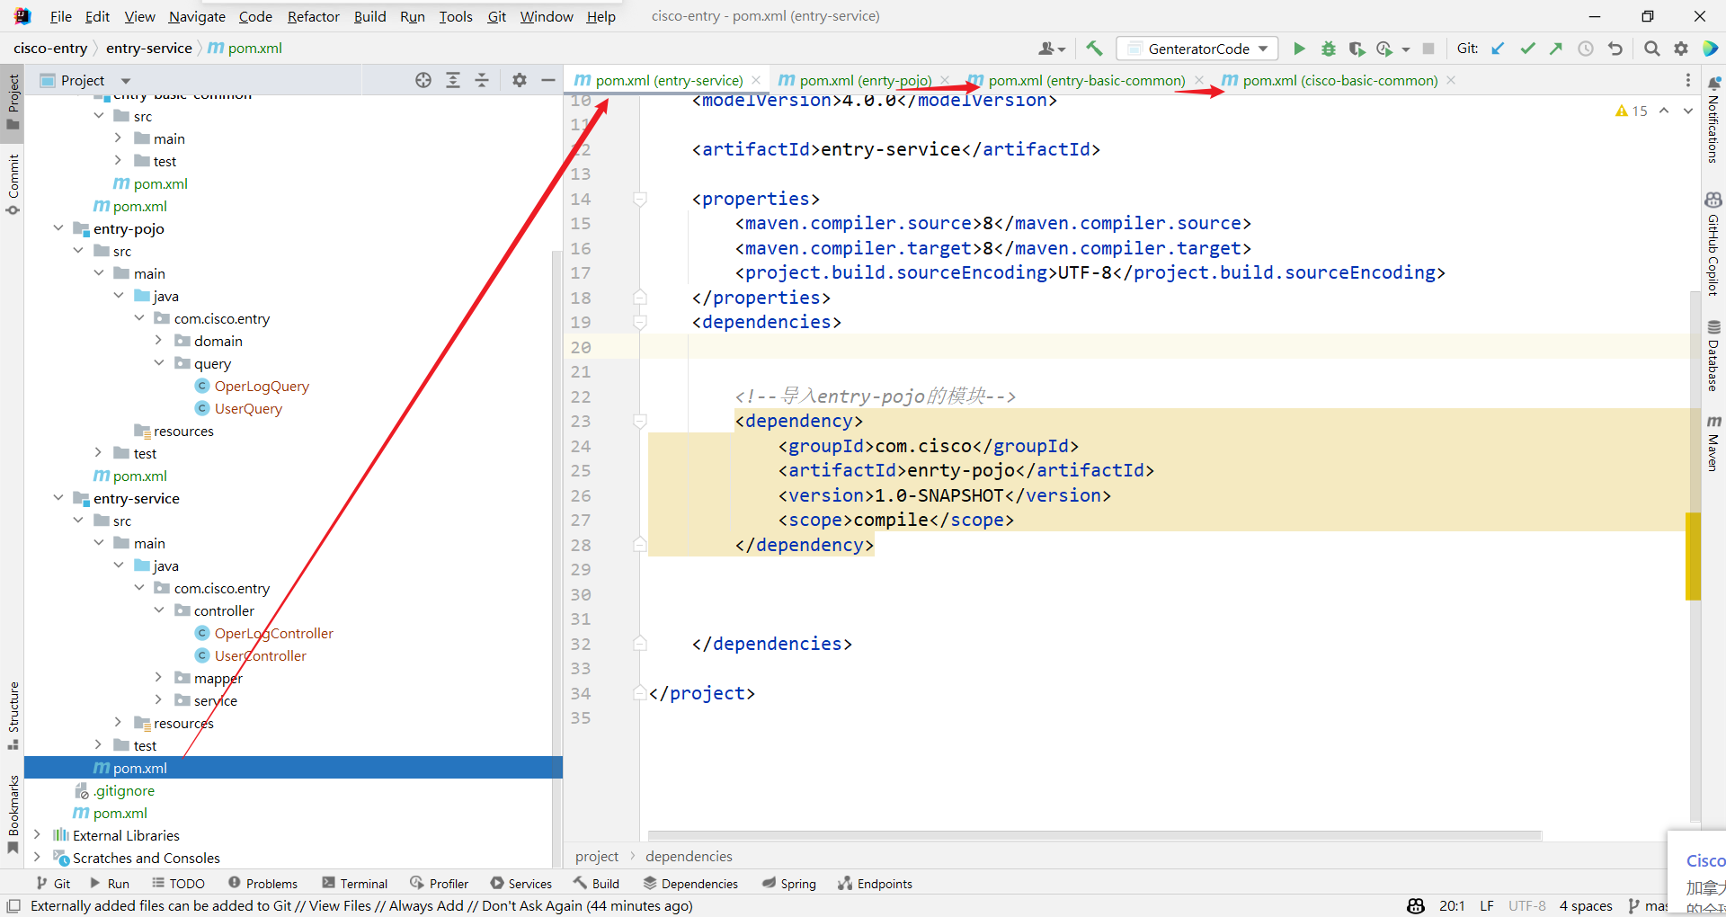Open Project panel options gear

[520, 80]
